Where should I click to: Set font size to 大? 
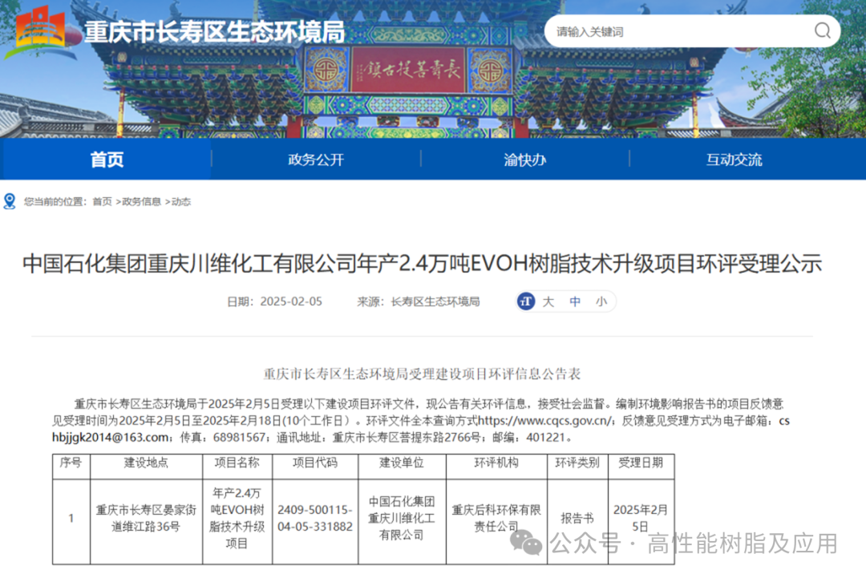click(548, 301)
